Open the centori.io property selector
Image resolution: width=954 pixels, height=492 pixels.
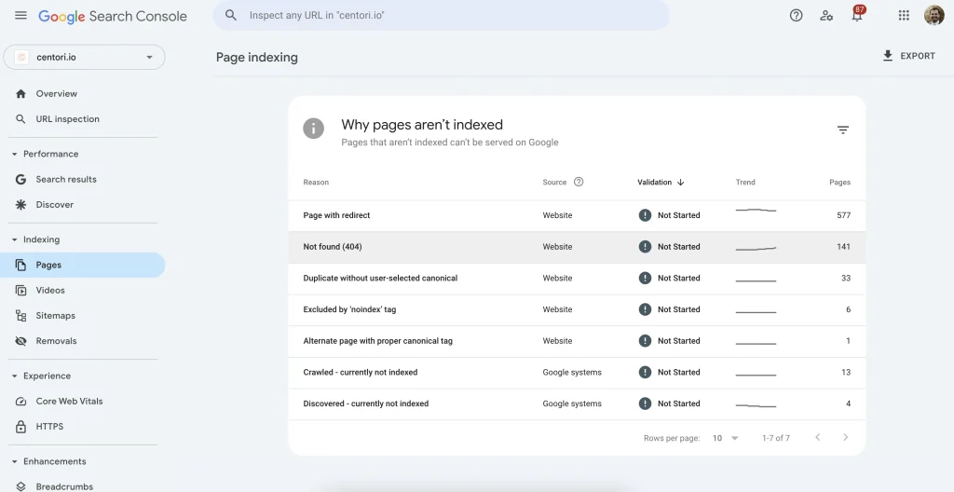coord(85,57)
